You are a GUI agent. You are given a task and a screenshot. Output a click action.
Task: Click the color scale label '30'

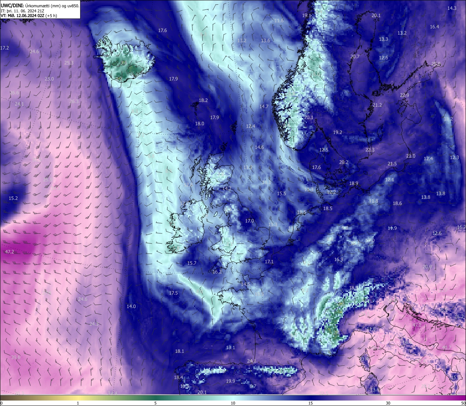point(388,403)
